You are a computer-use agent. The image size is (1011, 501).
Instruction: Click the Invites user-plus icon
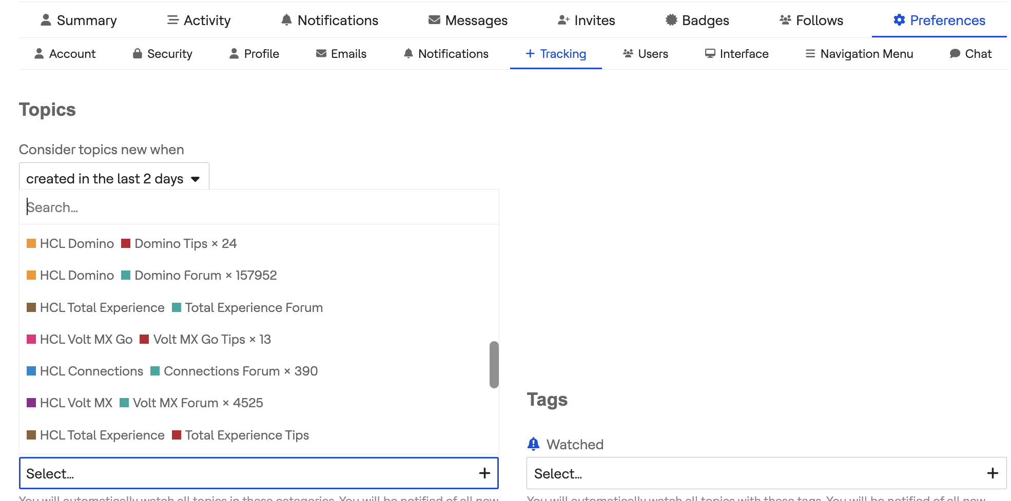pos(563,20)
